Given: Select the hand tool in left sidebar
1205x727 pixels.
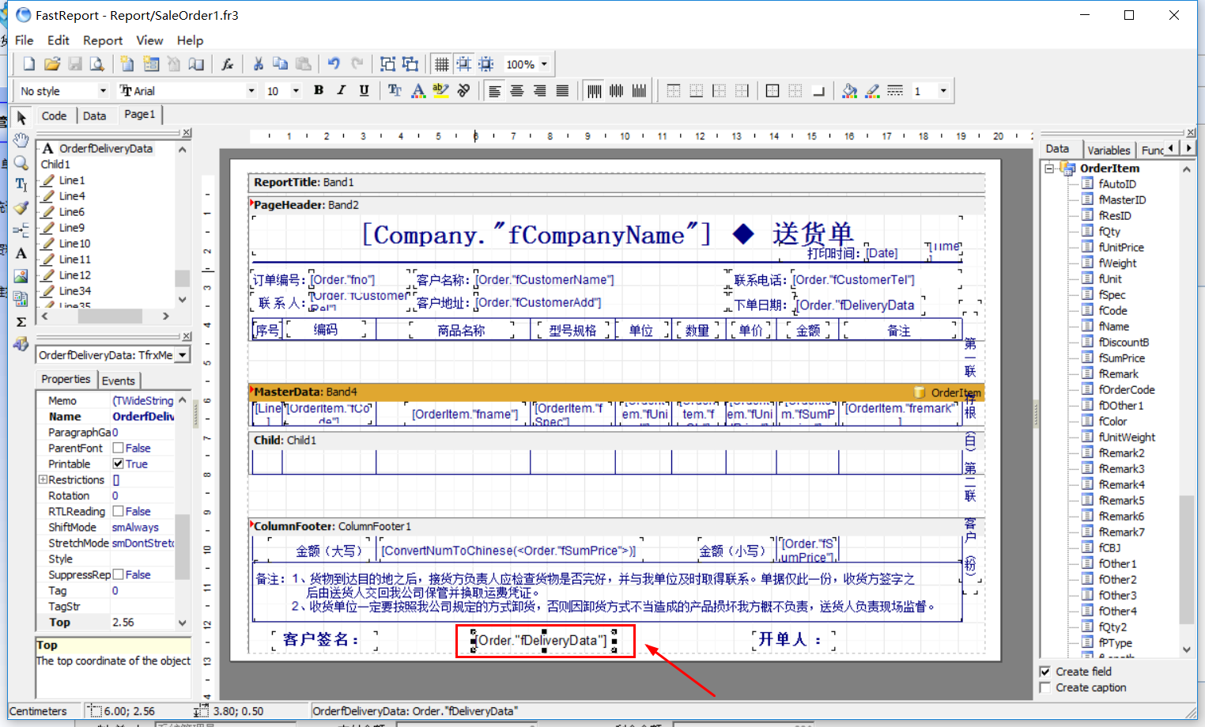Looking at the screenshot, I should [21, 140].
